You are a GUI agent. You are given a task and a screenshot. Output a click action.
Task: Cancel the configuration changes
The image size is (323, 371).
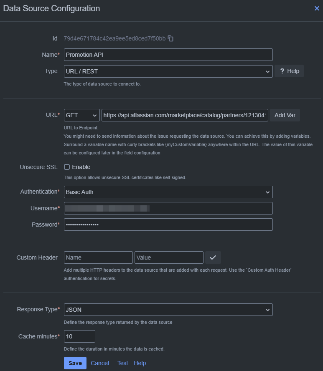[x=100, y=363]
